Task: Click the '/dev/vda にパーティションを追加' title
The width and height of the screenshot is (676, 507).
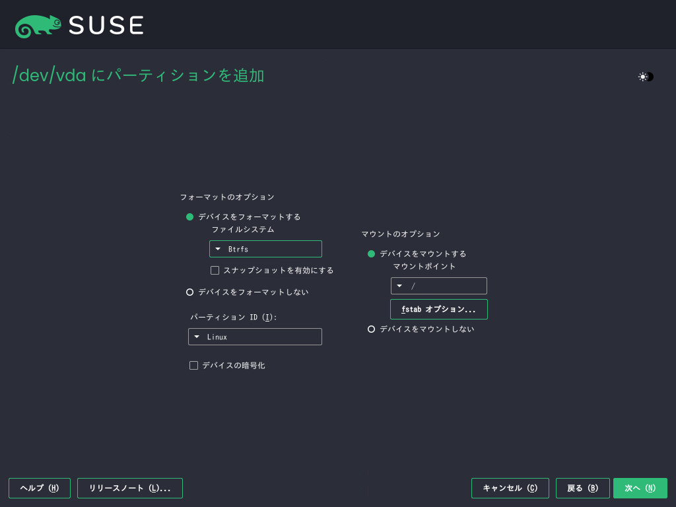Action: coord(138,75)
